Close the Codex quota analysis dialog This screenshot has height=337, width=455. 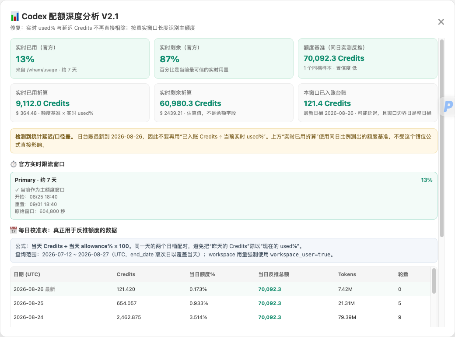[441, 22]
